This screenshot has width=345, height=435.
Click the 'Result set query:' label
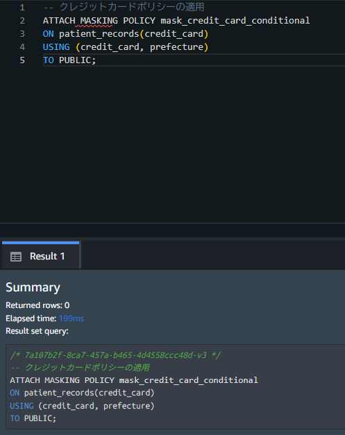coord(37,331)
